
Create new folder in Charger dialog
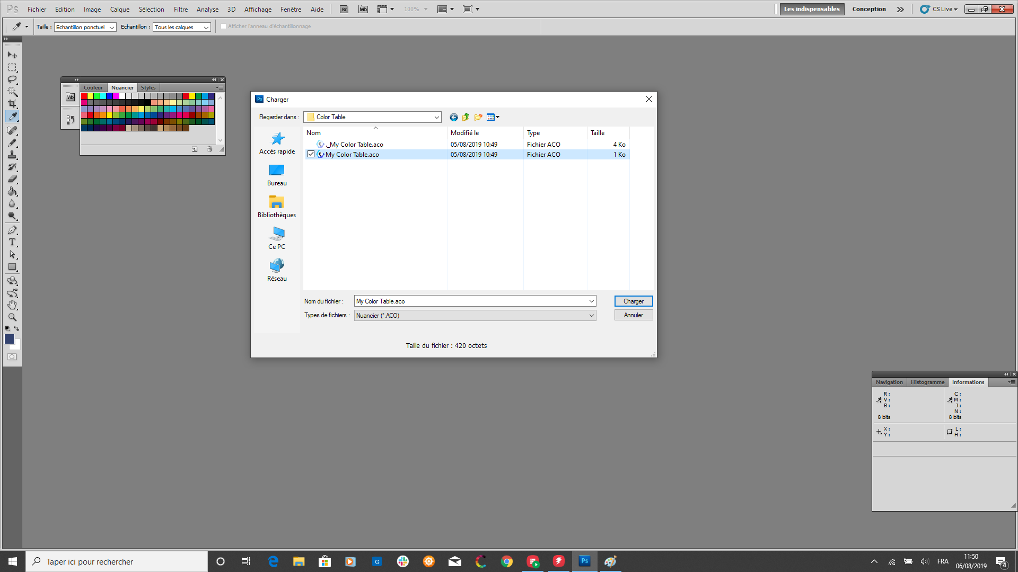pos(478,117)
